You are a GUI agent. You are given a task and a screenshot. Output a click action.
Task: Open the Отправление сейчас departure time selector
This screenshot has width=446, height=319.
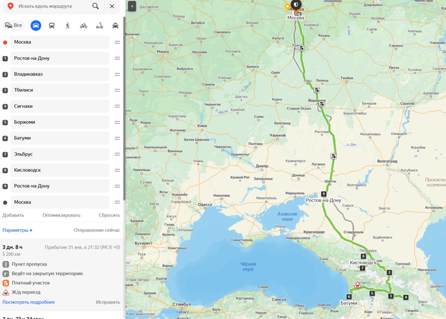[x=97, y=230]
